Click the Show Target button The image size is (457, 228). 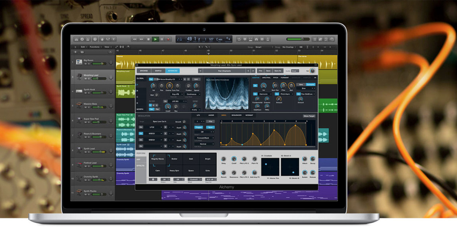coord(309,116)
